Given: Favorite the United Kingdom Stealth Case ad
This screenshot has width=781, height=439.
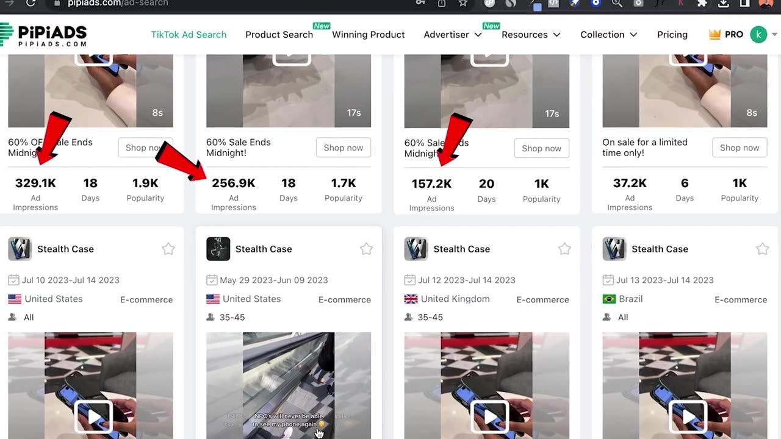Looking at the screenshot, I should (564, 249).
